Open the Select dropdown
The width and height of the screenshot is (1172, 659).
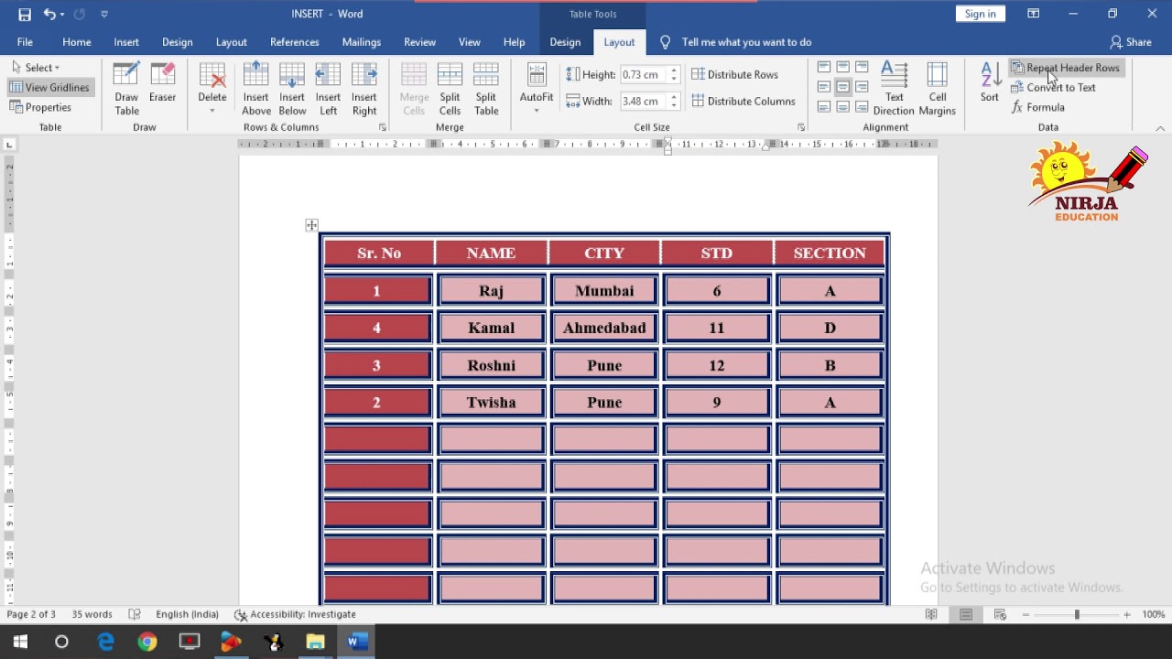coord(37,68)
